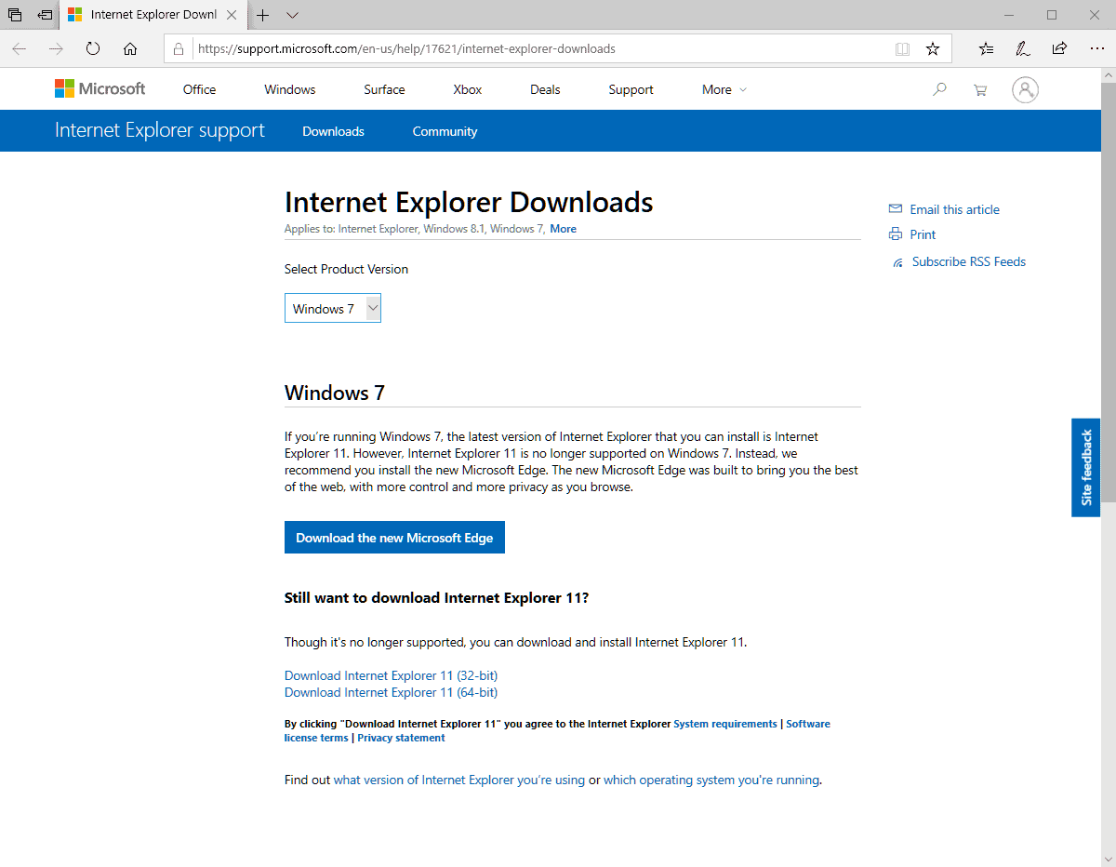Expand the Applies to More link
Image resolution: width=1116 pixels, height=867 pixels.
pyautogui.click(x=563, y=229)
